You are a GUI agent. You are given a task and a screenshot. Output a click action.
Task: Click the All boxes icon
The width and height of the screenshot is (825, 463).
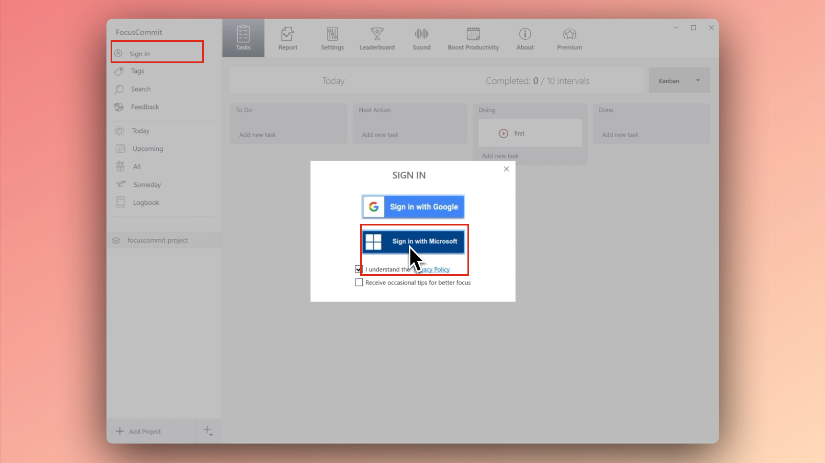120,166
